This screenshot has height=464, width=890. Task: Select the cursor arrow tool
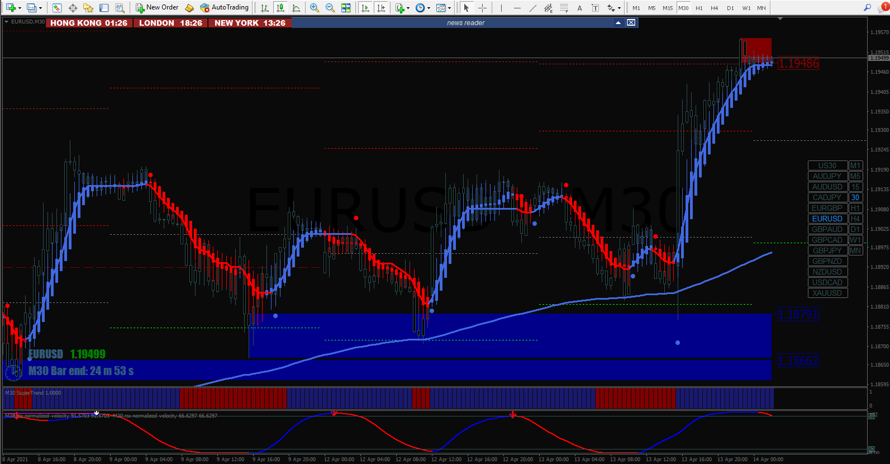[467, 8]
